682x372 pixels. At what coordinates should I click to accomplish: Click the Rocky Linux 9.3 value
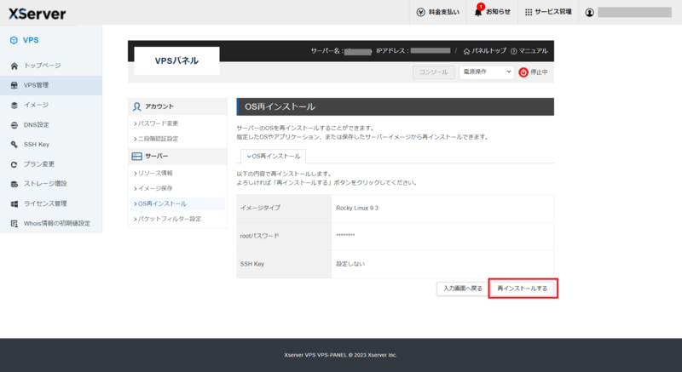coord(357,209)
